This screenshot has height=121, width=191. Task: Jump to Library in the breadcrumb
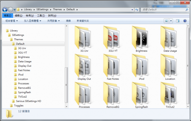[28, 9]
